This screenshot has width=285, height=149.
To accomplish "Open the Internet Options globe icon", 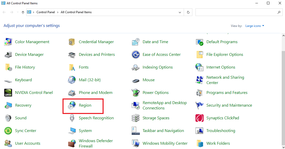I will coord(199,67).
